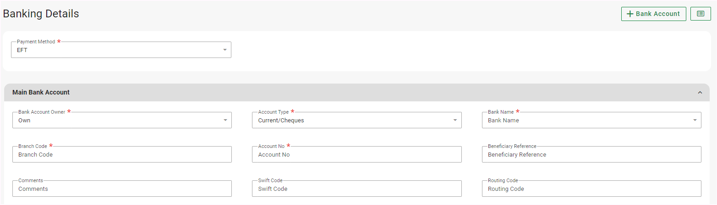Select the Comments text field
717x205 pixels.
point(122,189)
